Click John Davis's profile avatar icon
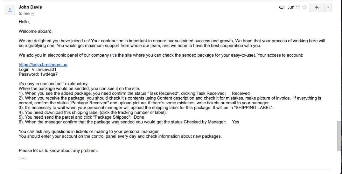Screen dimensions: 342x174 [x=10, y=10]
